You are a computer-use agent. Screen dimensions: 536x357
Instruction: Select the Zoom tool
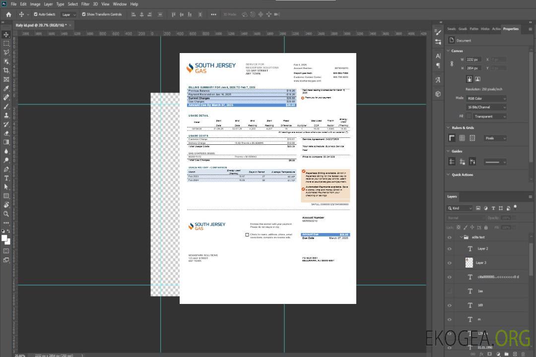(x=6, y=214)
